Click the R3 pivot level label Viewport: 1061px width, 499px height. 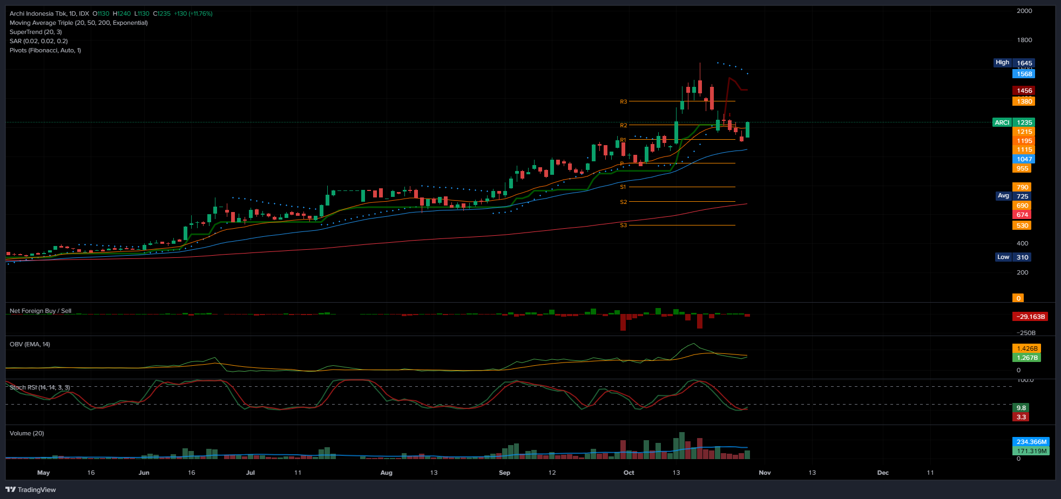tap(623, 101)
